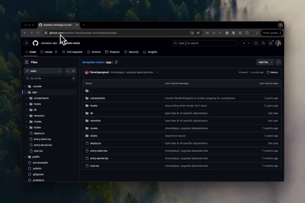The image size is (305, 203).
Task: Open the Chrome extensions puzzle icon
Action: click(247, 33)
